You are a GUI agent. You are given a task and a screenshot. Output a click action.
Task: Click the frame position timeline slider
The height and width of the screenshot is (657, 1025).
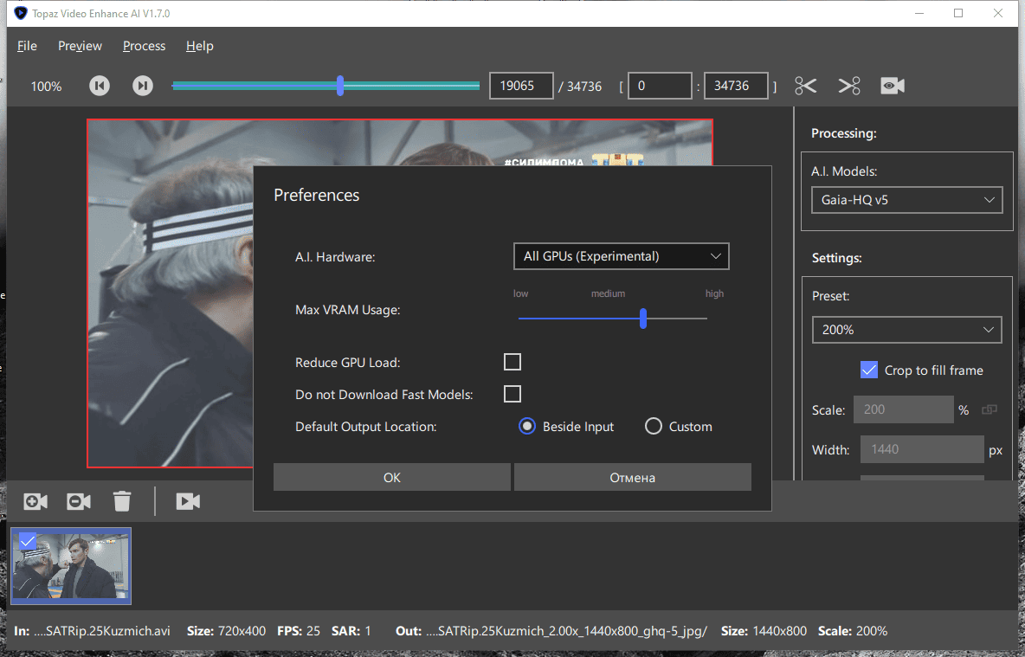click(x=326, y=86)
